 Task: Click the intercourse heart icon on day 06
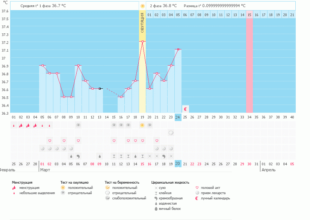(49, 141)
